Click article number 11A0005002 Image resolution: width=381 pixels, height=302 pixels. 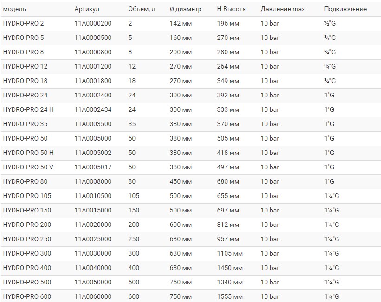coord(93,153)
